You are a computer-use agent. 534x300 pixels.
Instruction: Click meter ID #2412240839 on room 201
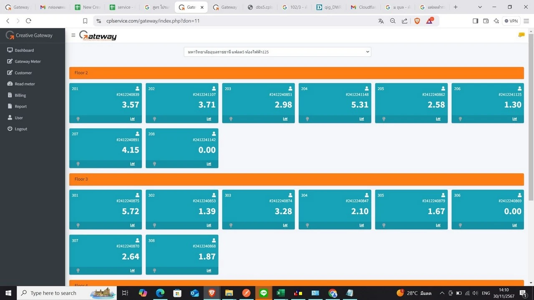coord(128,95)
